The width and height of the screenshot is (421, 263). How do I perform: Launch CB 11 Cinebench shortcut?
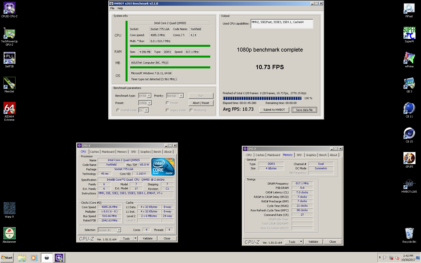(x=409, y=110)
